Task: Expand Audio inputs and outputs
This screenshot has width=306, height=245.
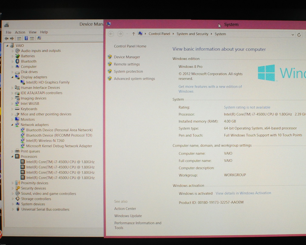Action: [x=12, y=51]
